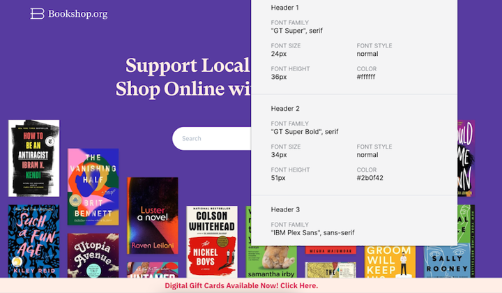Click the Header 2 section title
Image resolution: width=502 pixels, height=293 pixels.
tap(285, 109)
